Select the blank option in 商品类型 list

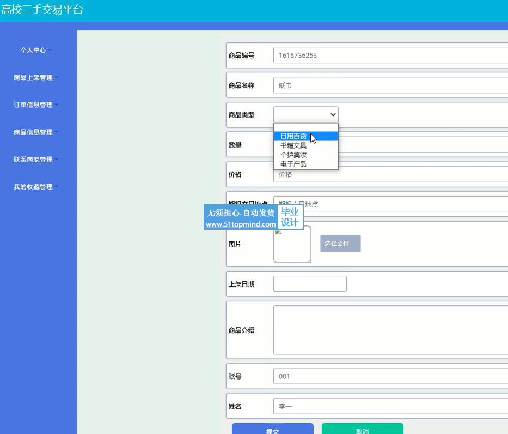pos(306,127)
